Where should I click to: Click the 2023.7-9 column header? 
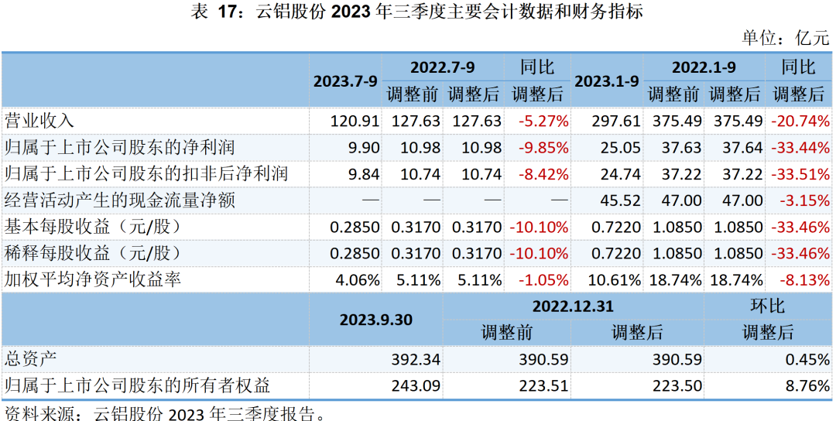coord(345,80)
